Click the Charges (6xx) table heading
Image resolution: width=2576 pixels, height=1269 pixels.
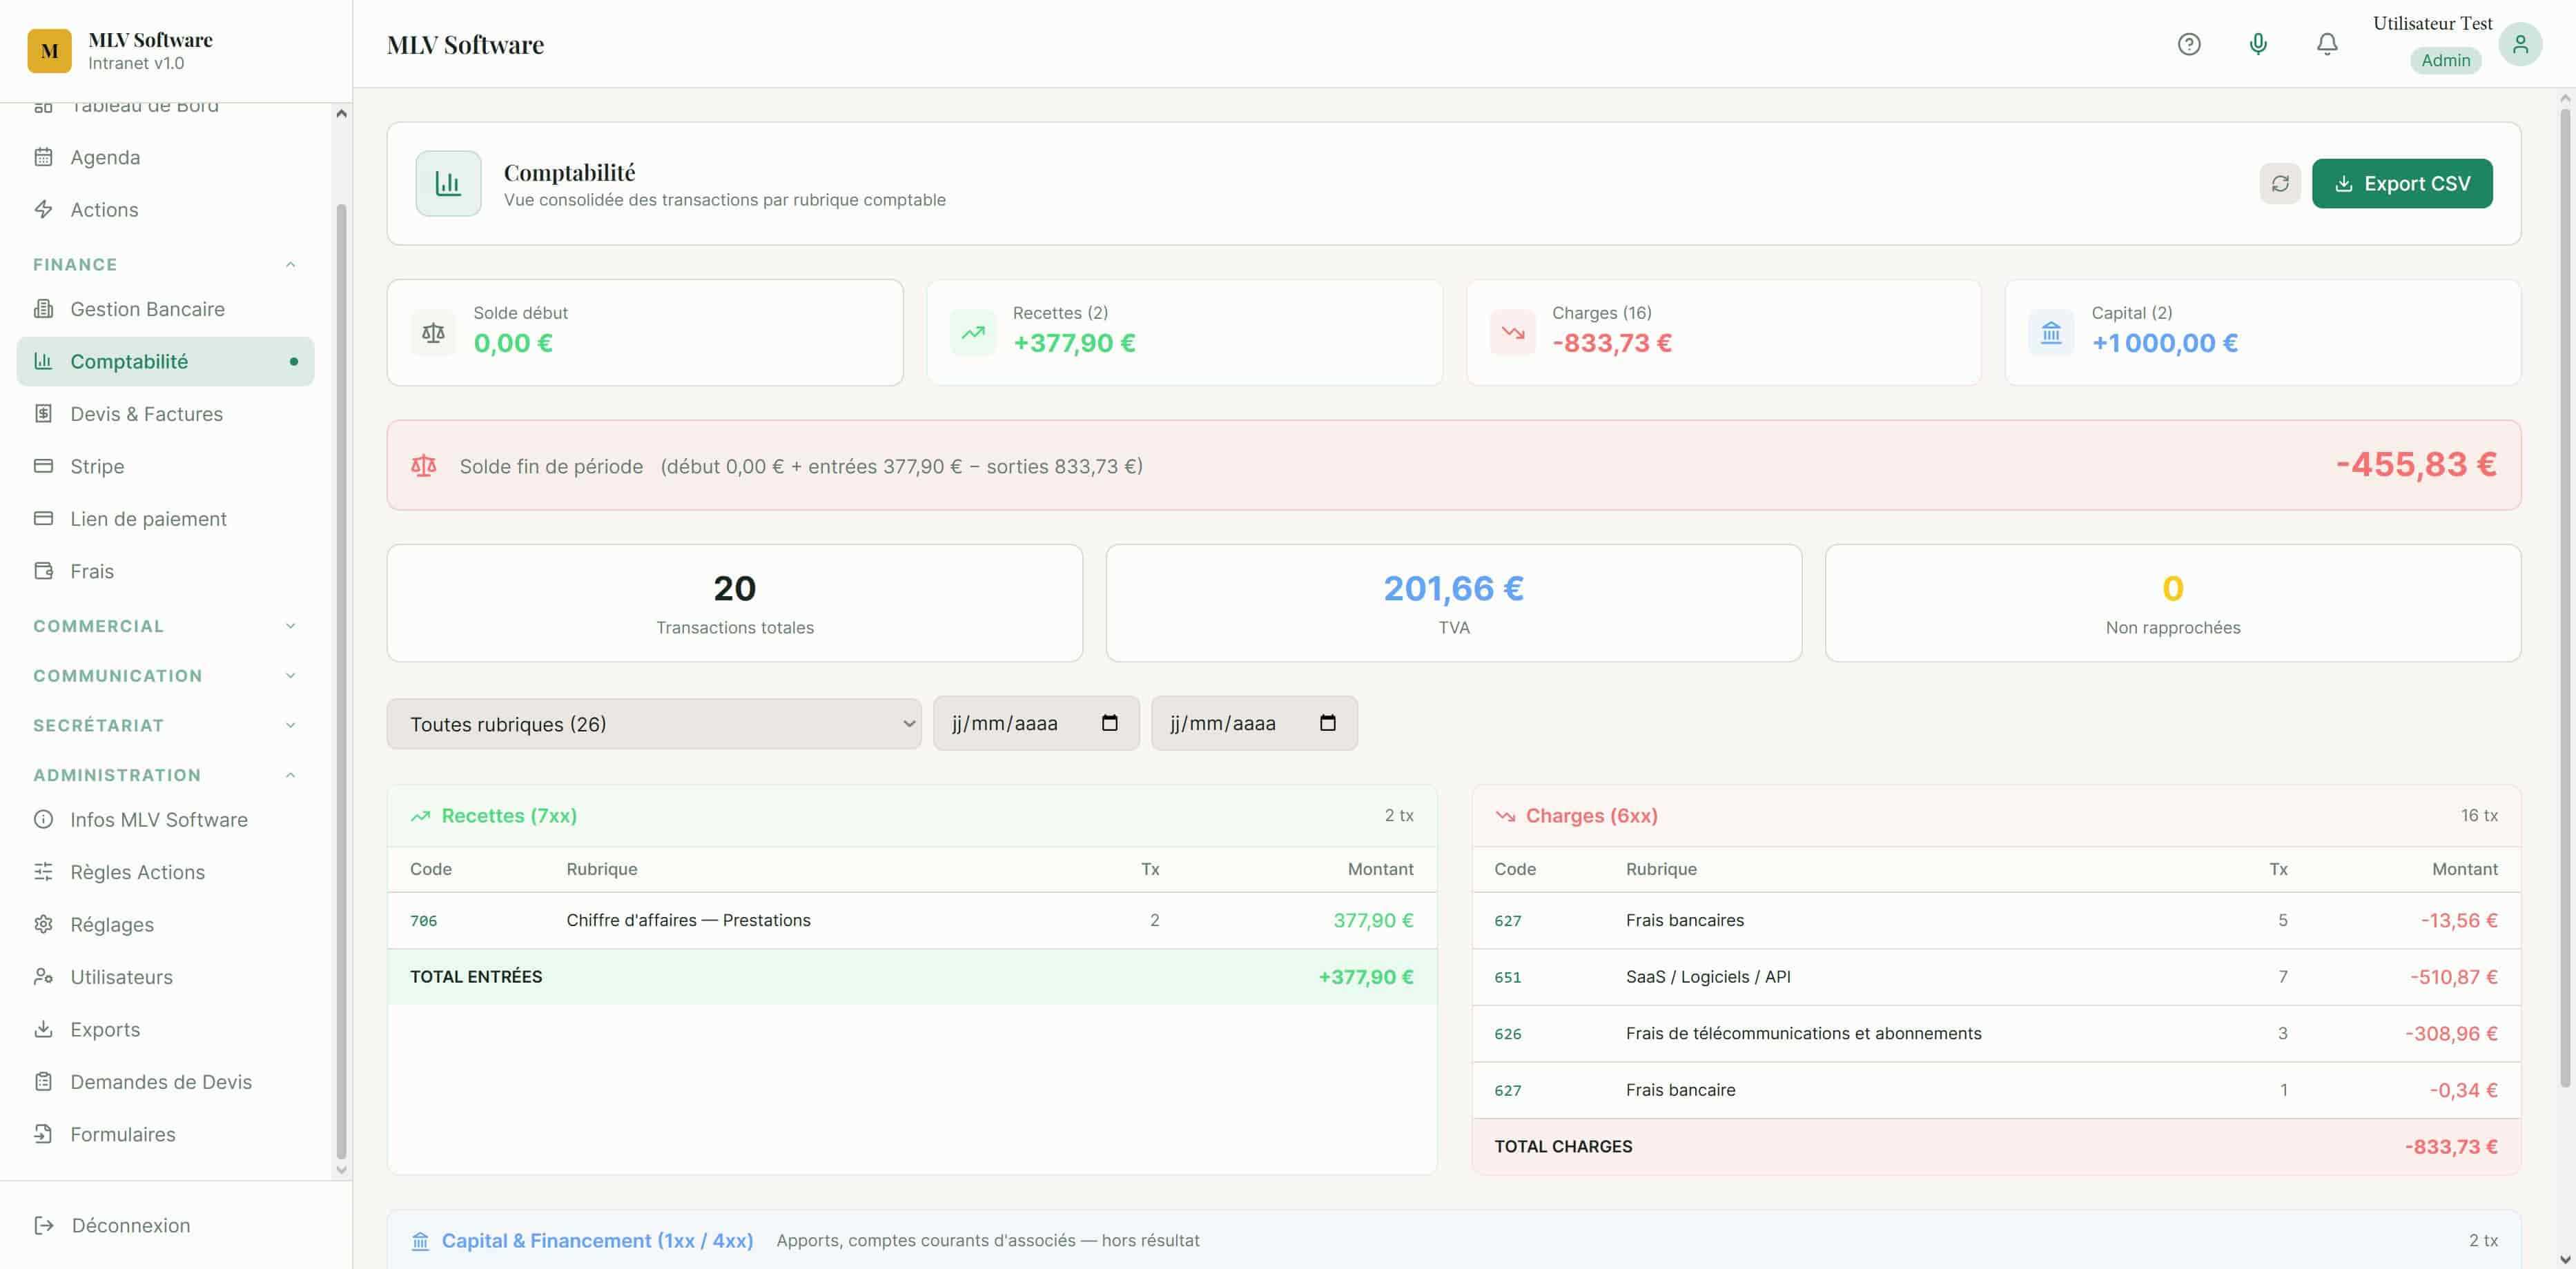coord(1591,816)
